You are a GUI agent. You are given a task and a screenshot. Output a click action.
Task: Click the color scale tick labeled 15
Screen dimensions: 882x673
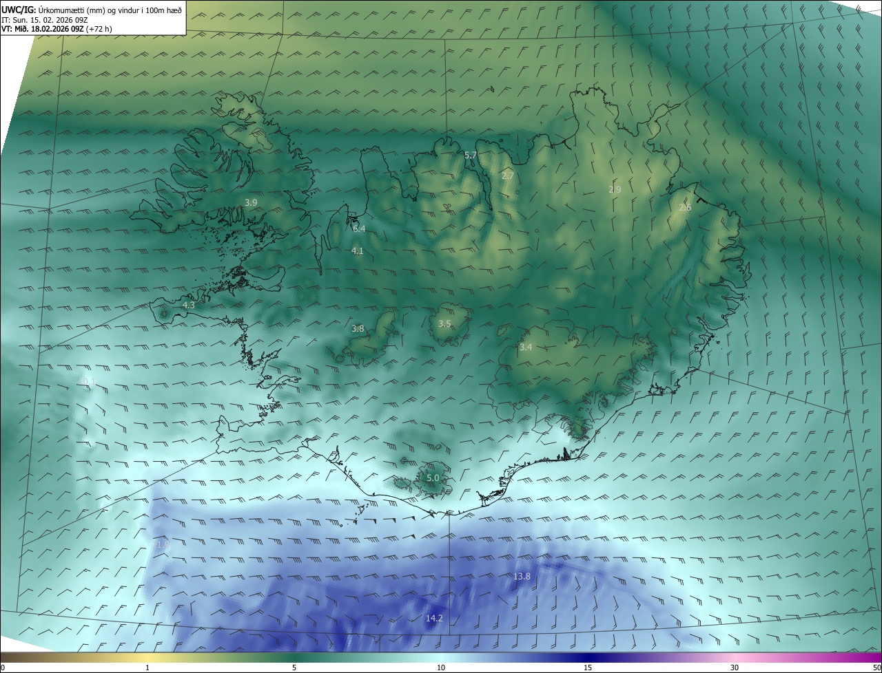click(x=588, y=667)
